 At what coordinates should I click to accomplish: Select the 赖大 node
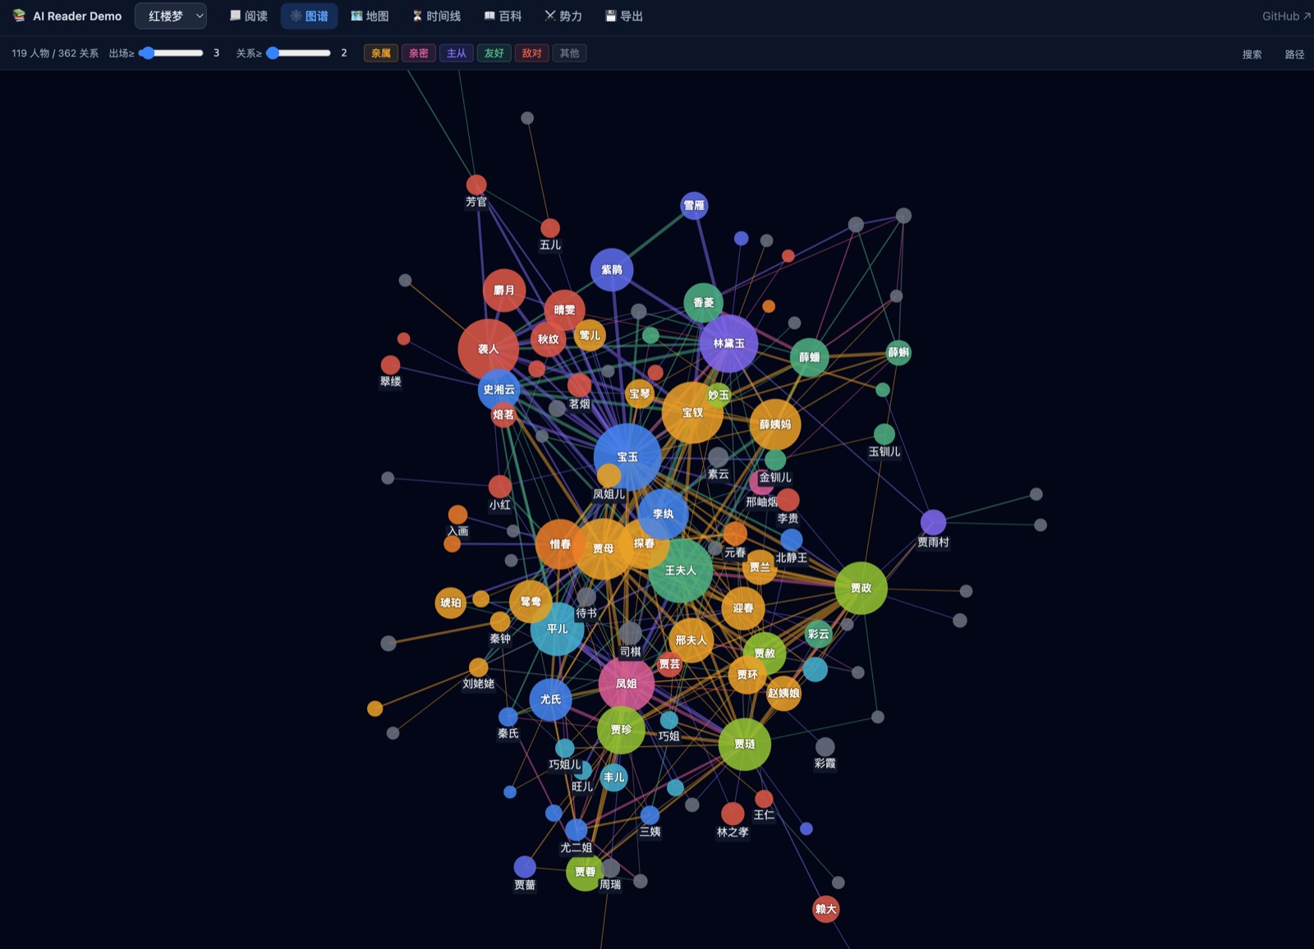click(x=826, y=909)
